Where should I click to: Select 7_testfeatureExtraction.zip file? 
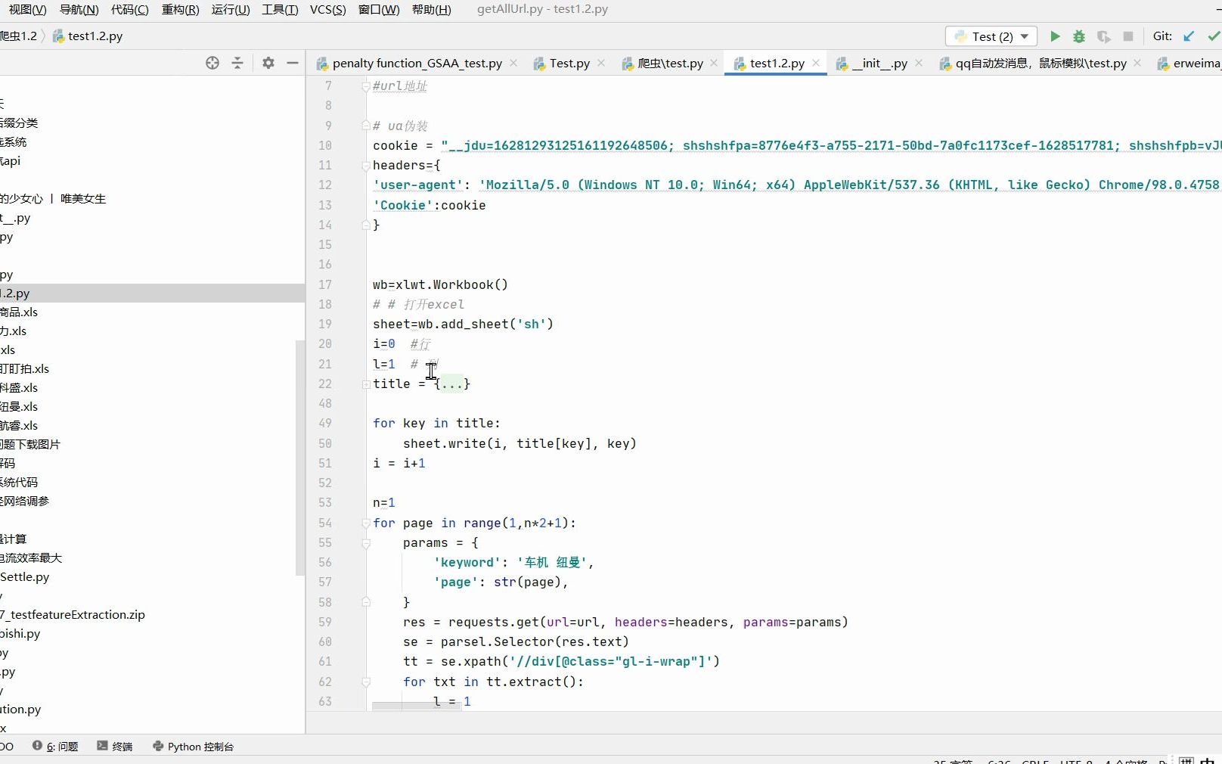click(x=73, y=615)
